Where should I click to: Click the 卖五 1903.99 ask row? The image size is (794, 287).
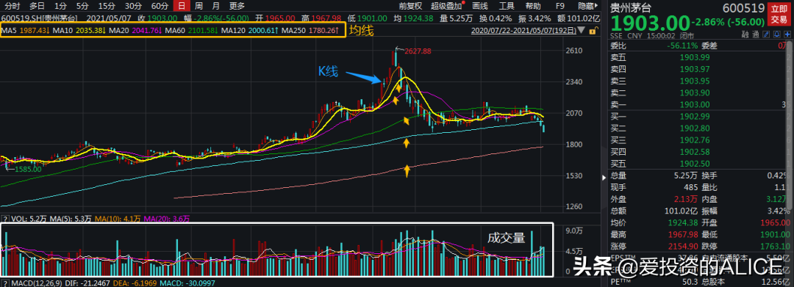[698, 58]
